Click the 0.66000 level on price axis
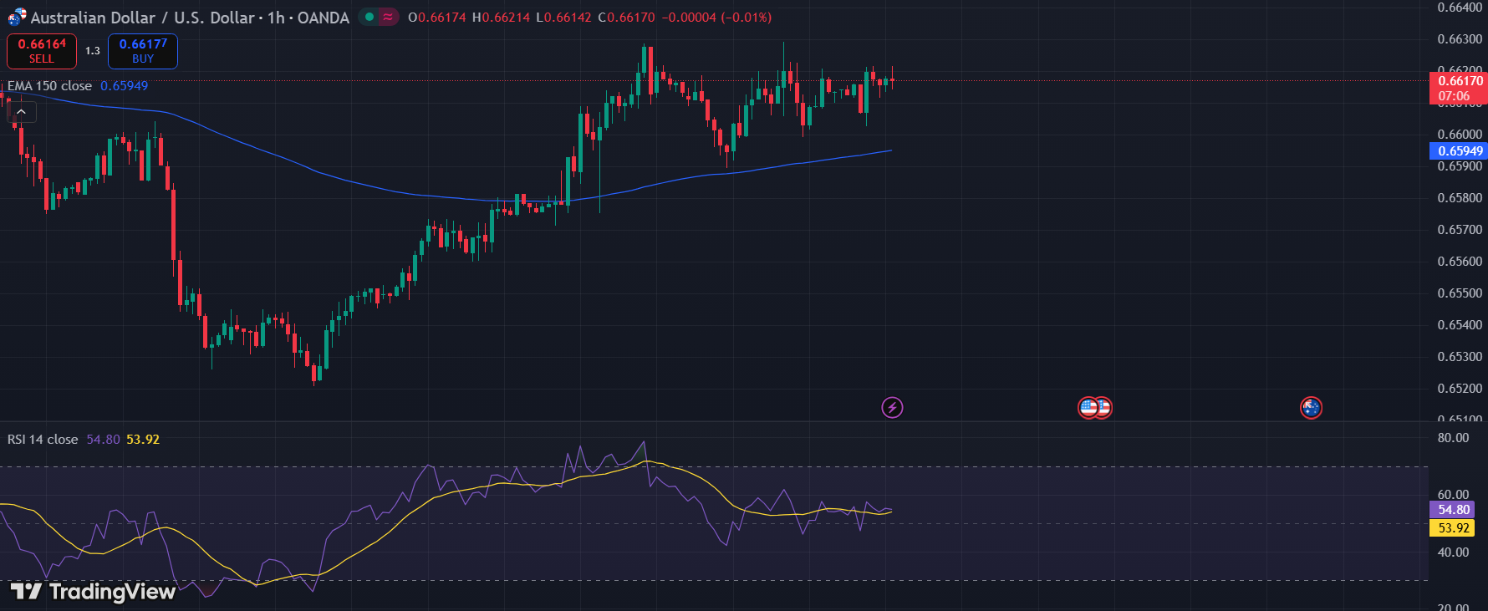The width and height of the screenshot is (1488, 611). 1459,135
